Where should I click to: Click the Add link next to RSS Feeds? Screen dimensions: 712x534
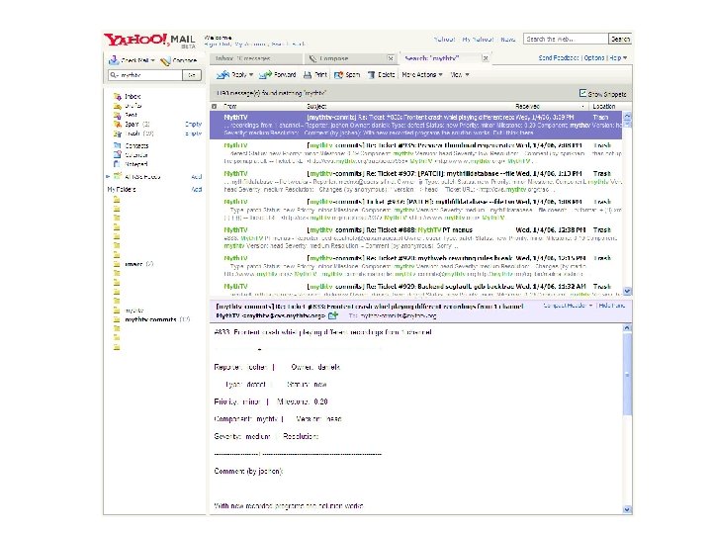point(197,177)
